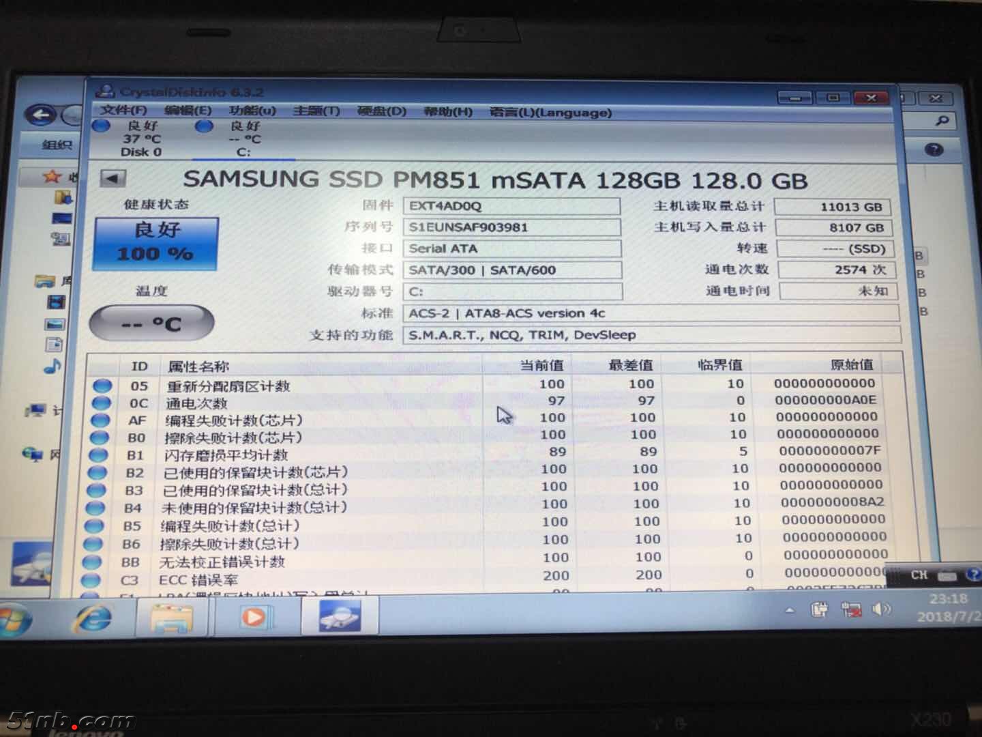This screenshot has height=737, width=982.
Task: Click the interface field Serial ATA
Action: (x=513, y=248)
